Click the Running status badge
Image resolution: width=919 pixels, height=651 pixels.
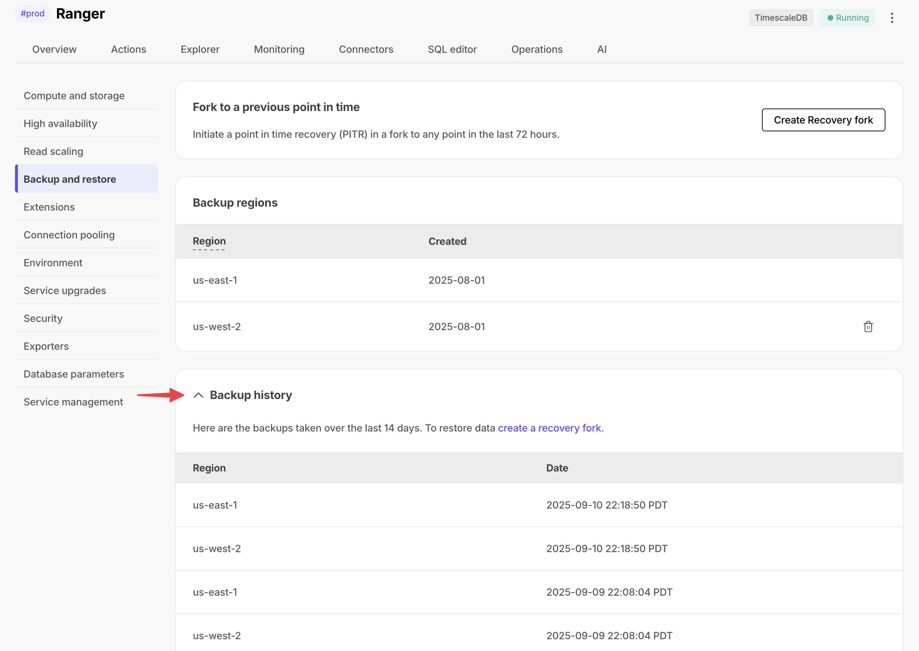[847, 17]
